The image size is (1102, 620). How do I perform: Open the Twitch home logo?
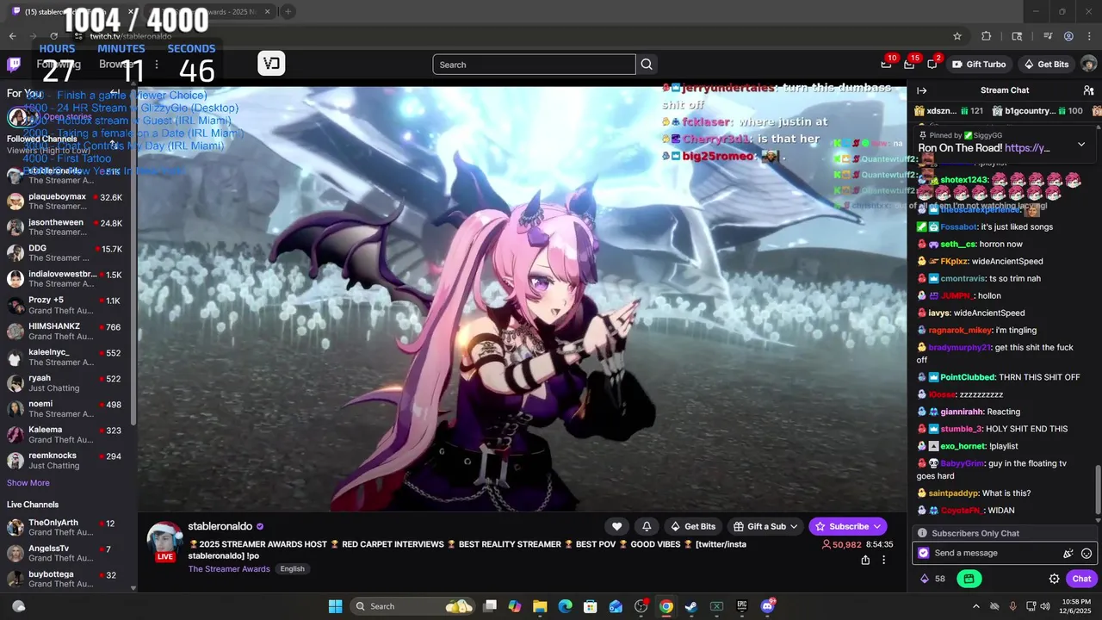[x=14, y=65]
